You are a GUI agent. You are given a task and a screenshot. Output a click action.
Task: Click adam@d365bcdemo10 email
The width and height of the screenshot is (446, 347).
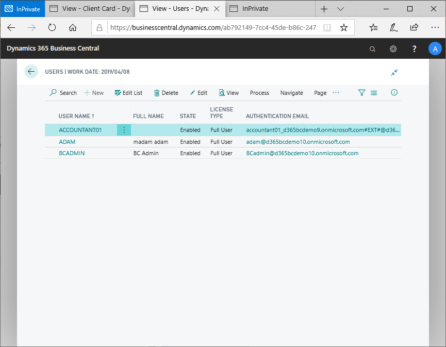tap(298, 142)
